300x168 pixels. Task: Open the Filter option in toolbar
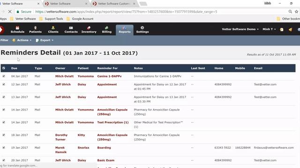tap(4, 40)
